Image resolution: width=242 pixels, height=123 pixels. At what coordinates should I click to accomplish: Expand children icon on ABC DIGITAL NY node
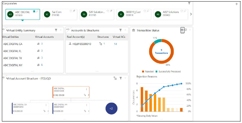85,111
